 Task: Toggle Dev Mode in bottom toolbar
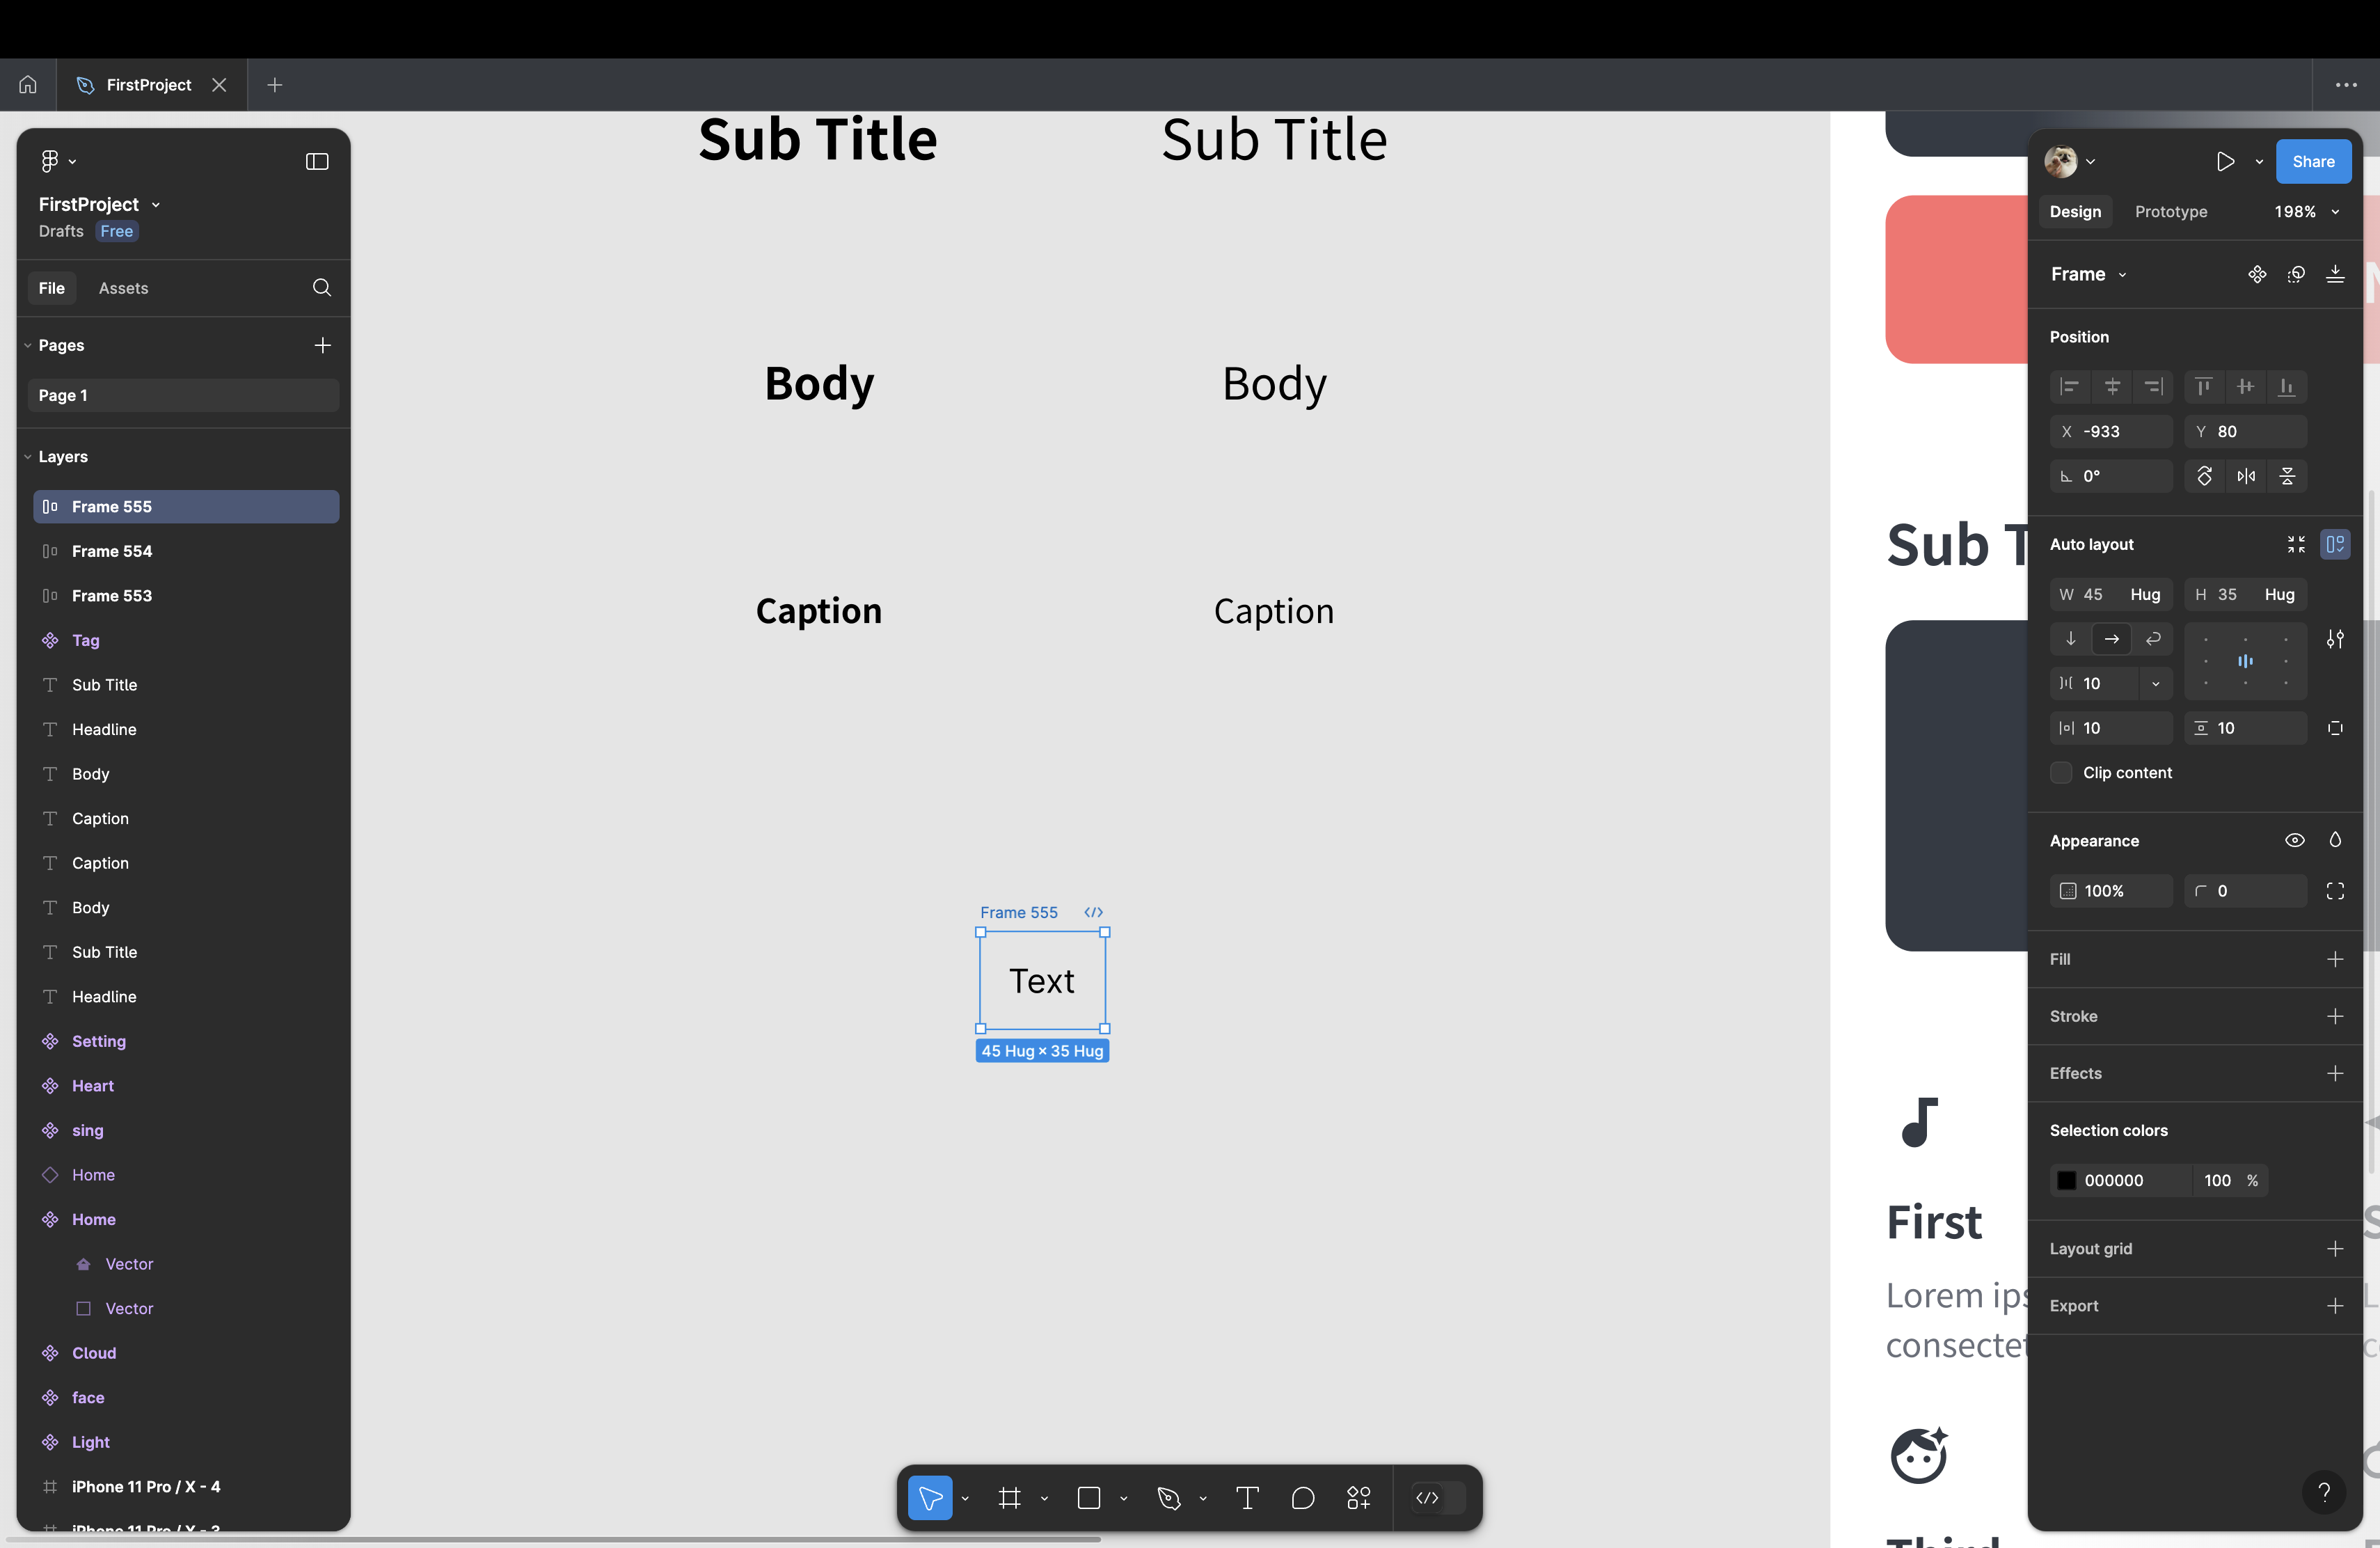[1438, 1497]
